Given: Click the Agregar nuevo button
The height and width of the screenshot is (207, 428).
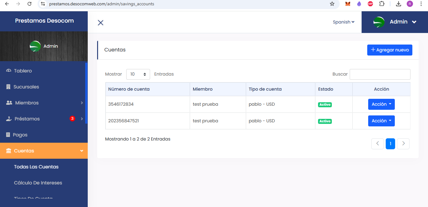Looking at the screenshot, I should [389, 50].
